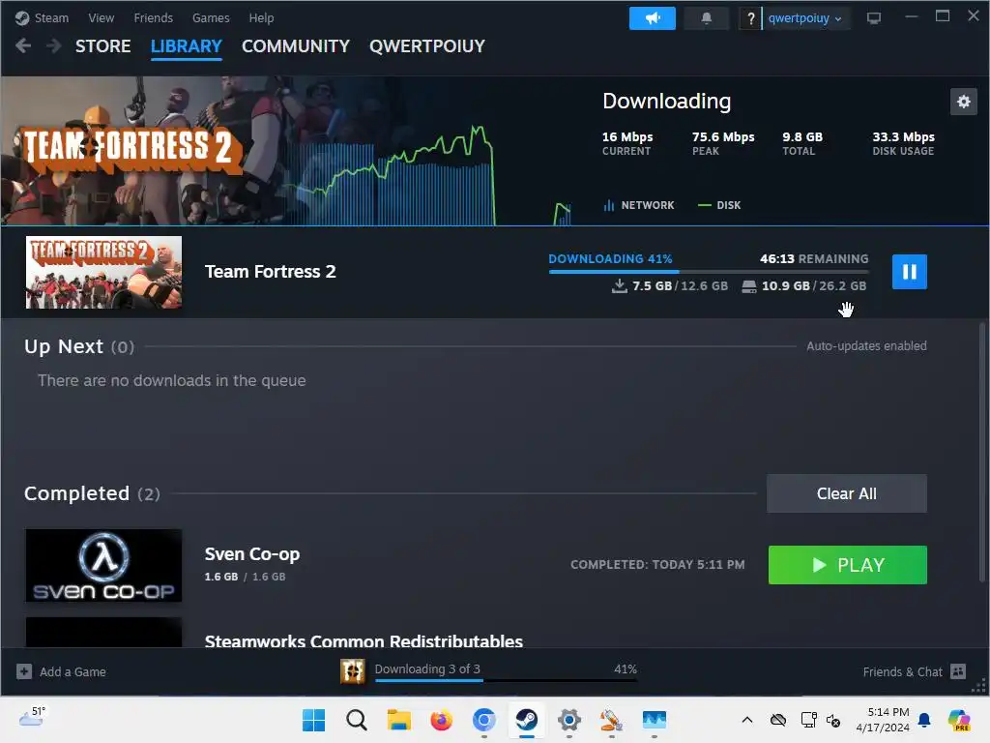Toggle NETWORK graph legend
Image resolution: width=990 pixels, height=743 pixels.
(639, 205)
